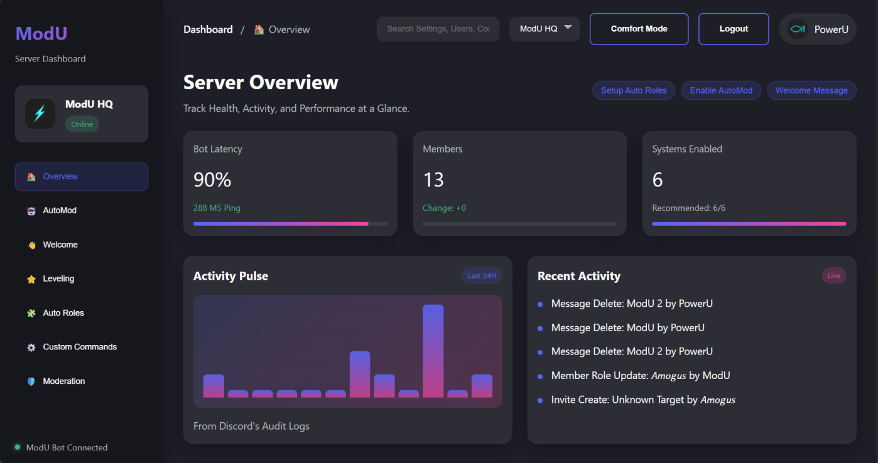Click the tallest bar in Activity Pulse
Screen dimensions: 878x463
433,351
